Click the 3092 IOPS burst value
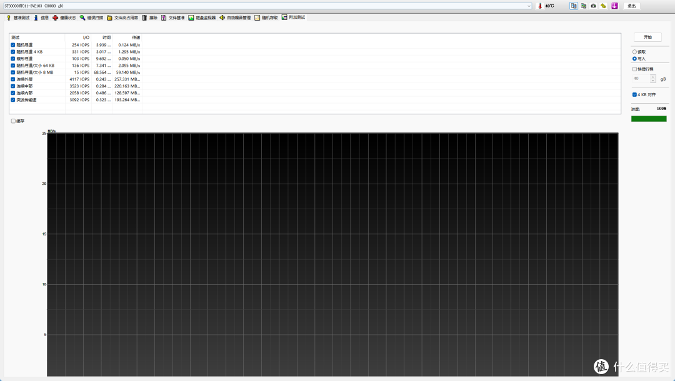This screenshot has width=675, height=381. 79,100
